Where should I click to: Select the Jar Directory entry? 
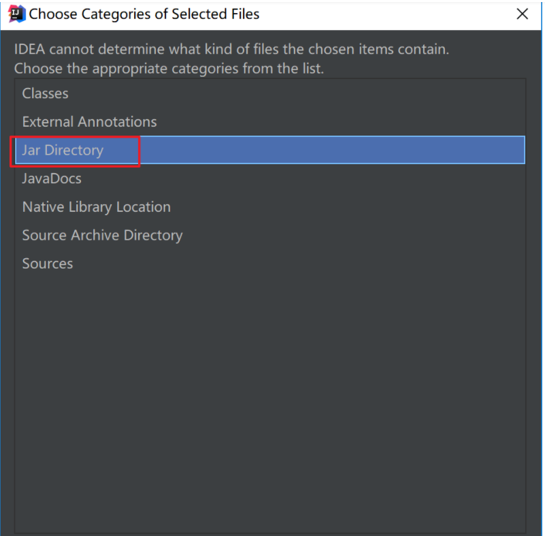point(269,150)
